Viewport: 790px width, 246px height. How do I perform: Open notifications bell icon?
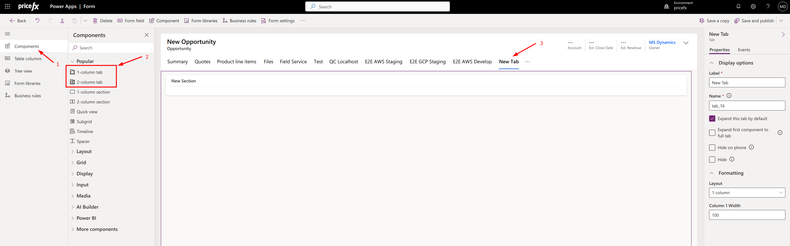coord(738,6)
